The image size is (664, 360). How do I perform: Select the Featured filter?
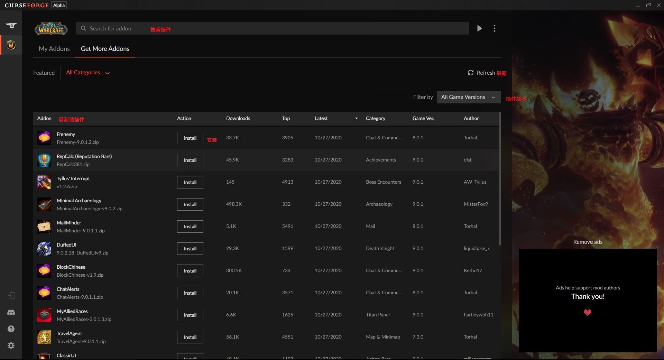44,73
